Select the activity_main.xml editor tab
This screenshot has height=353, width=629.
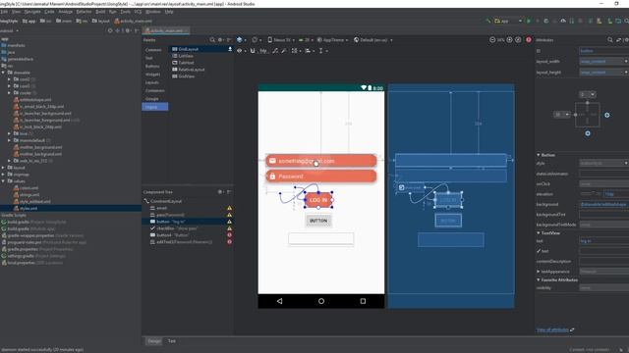[x=166, y=30]
